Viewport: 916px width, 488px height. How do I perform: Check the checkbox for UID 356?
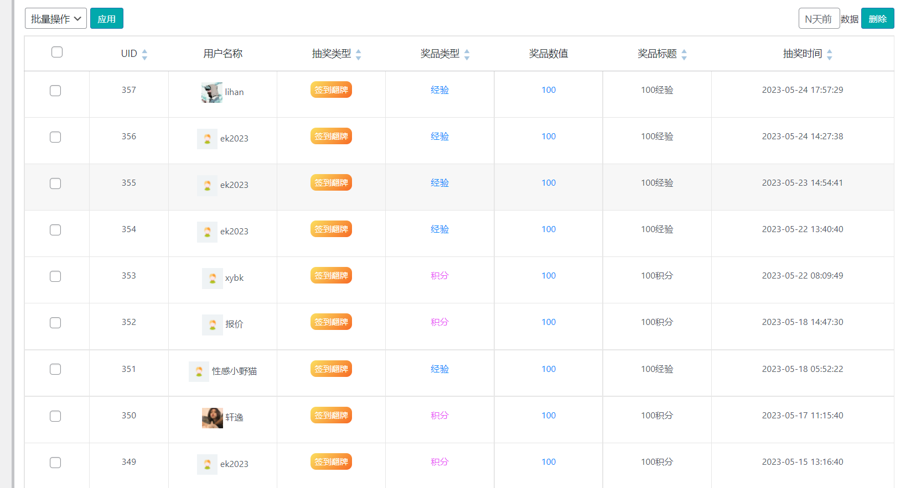tap(55, 137)
